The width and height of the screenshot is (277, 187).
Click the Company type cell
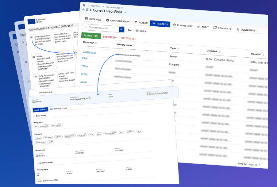(x=174, y=65)
